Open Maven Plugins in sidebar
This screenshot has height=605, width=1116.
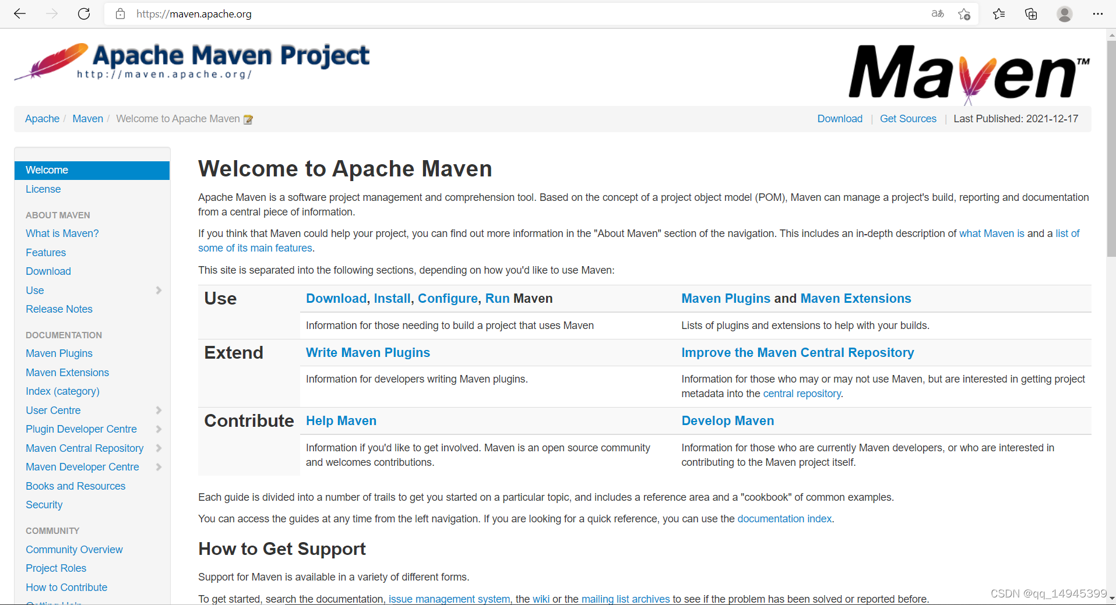tap(59, 353)
